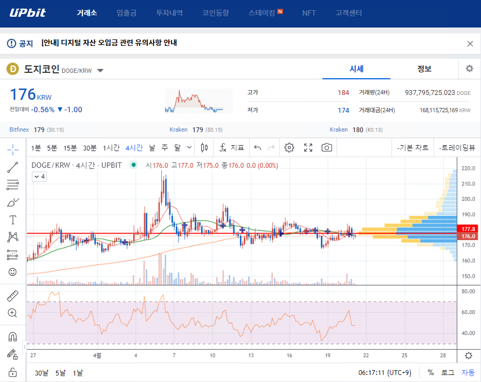Collapse the indicator legend toggle showing 4

39,176
